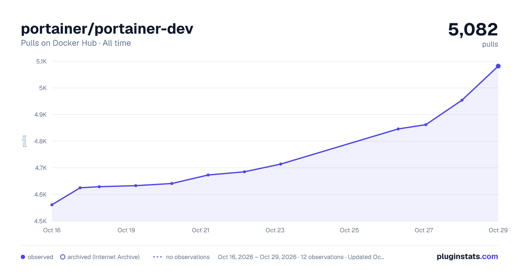Click 'archived (Internet Archive)' legend text
519x272 pixels.
pos(103,257)
